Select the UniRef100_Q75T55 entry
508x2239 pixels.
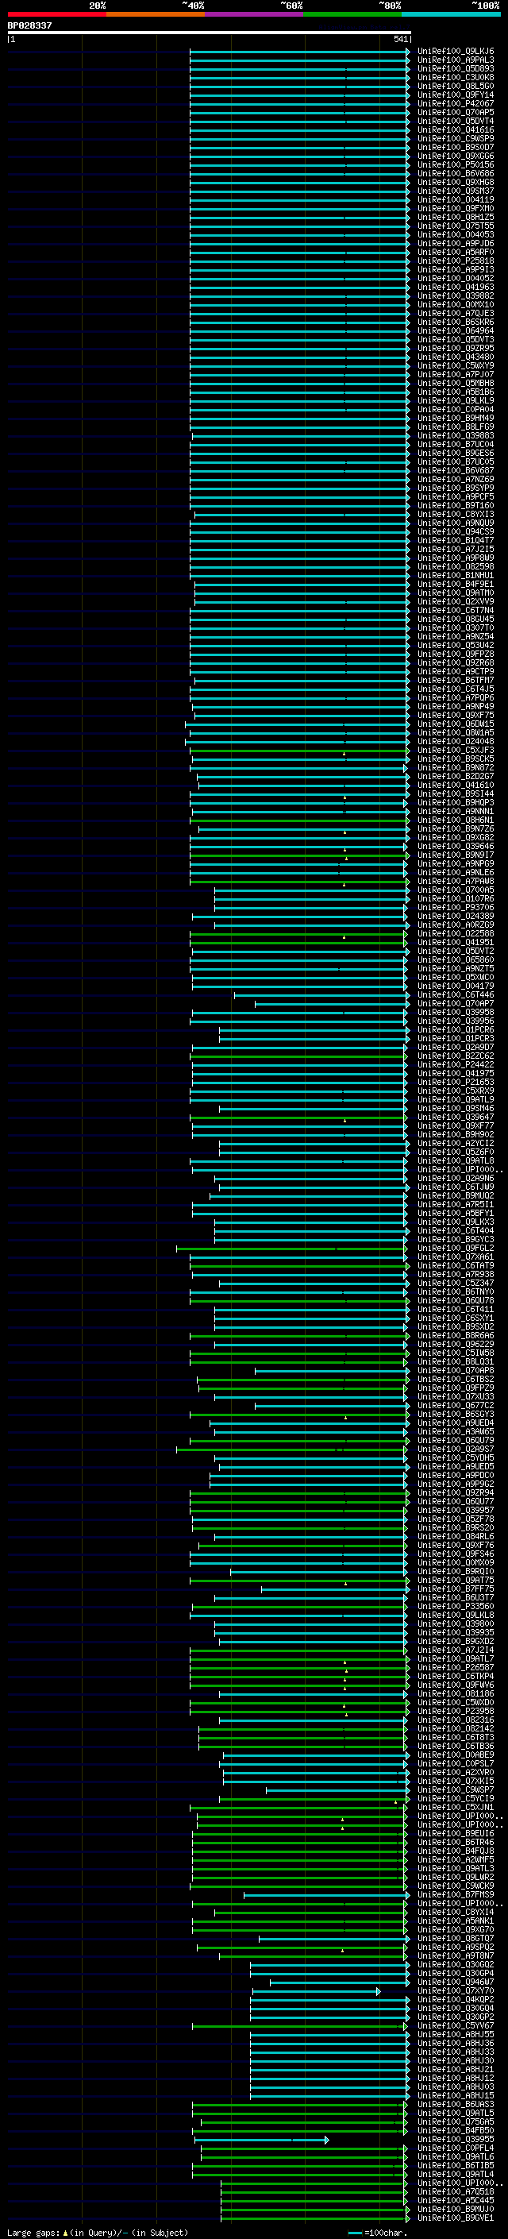(x=456, y=227)
